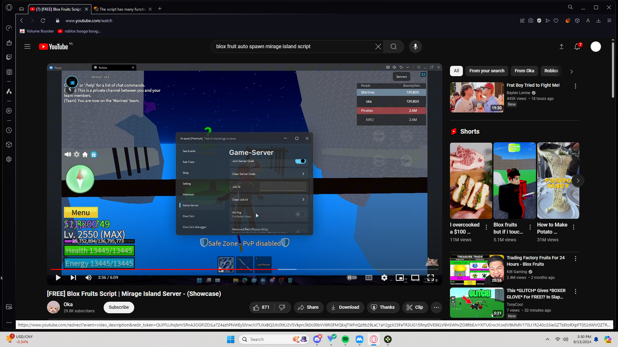
Task: Click the Thanks button
Action: 383,307
